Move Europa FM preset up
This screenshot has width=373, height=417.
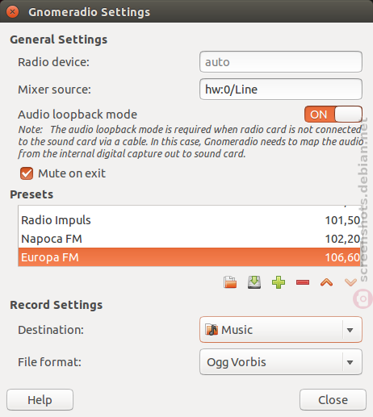click(326, 282)
